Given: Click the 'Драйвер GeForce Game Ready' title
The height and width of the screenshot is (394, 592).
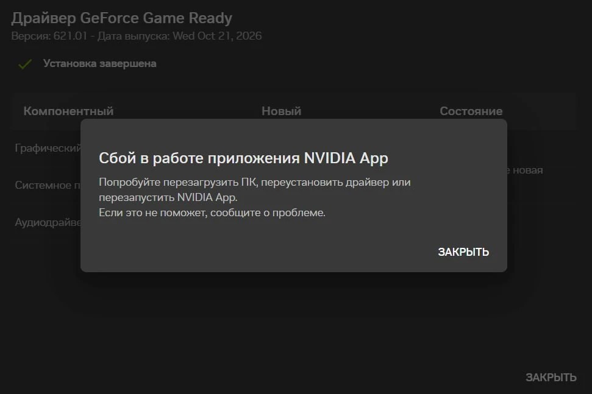Looking at the screenshot, I should [x=121, y=18].
